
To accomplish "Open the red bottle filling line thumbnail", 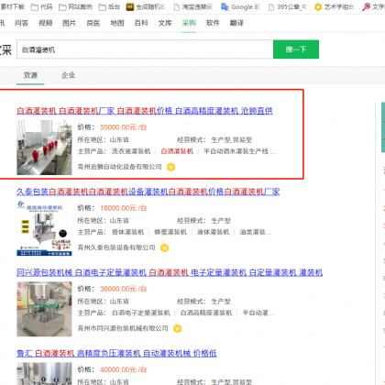I will [x=44, y=148].
